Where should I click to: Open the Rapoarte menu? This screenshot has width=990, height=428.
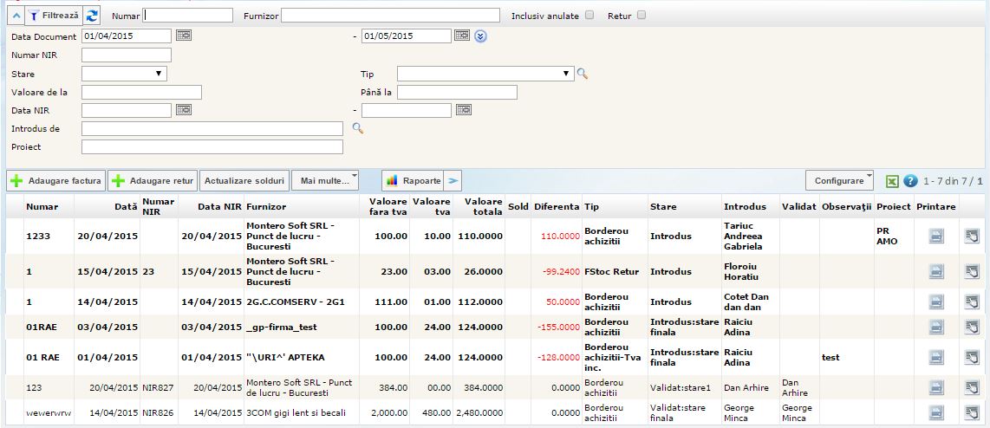[413, 180]
